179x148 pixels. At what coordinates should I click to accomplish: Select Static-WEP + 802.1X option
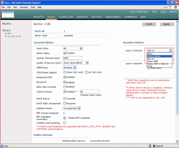point(160,64)
